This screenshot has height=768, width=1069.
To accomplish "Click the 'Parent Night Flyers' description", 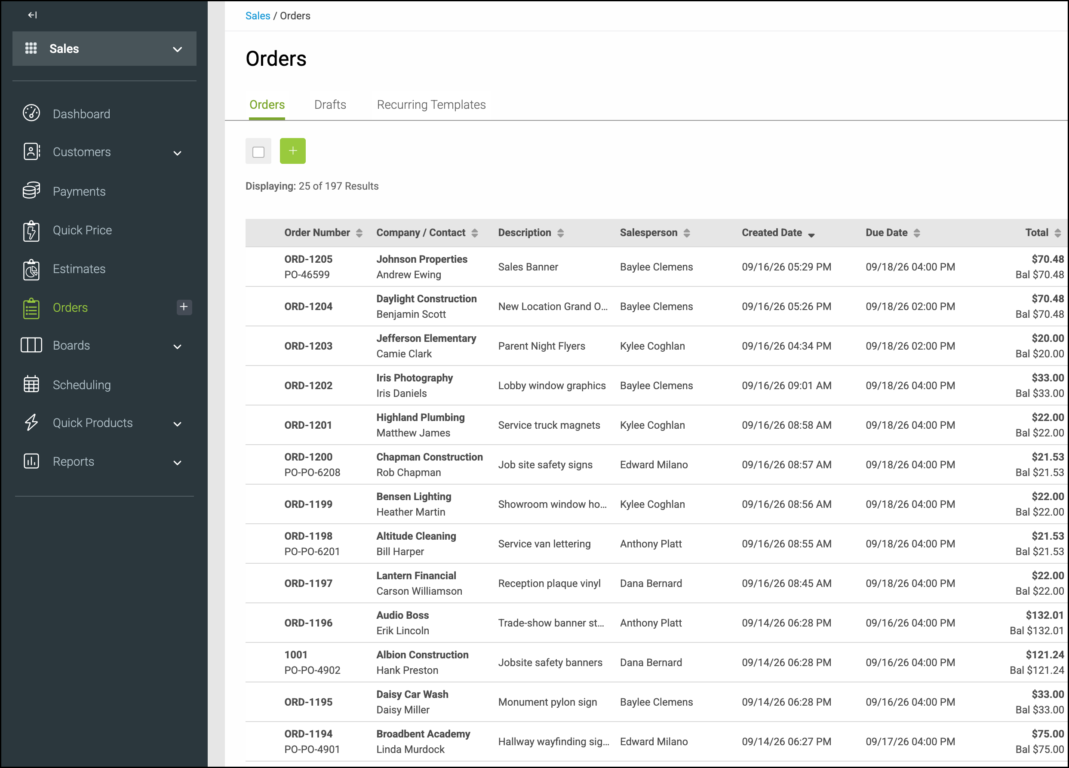I will (541, 346).
